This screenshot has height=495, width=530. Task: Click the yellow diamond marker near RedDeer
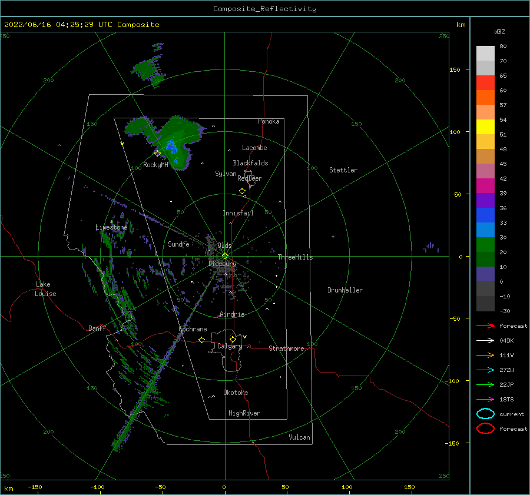tap(242, 191)
